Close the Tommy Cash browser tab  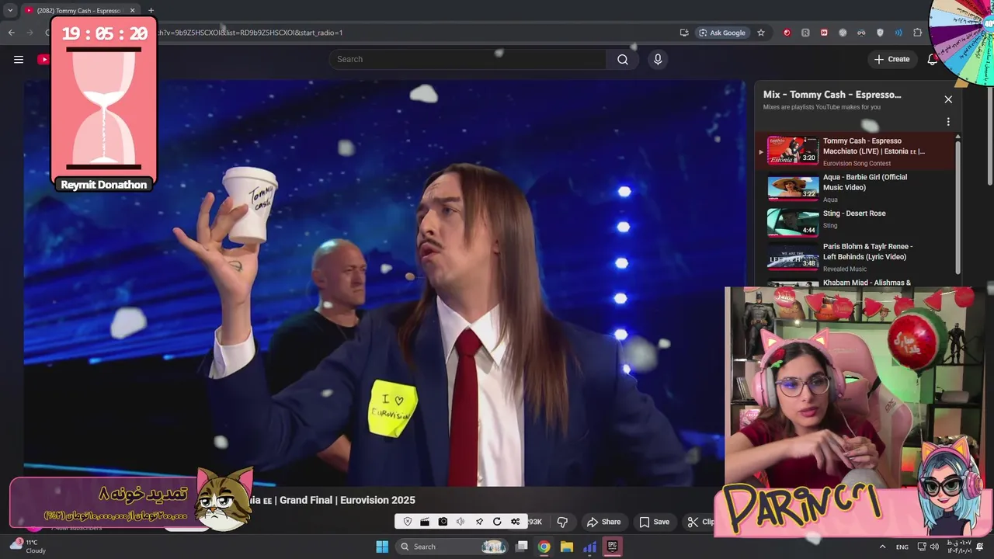[x=133, y=11]
